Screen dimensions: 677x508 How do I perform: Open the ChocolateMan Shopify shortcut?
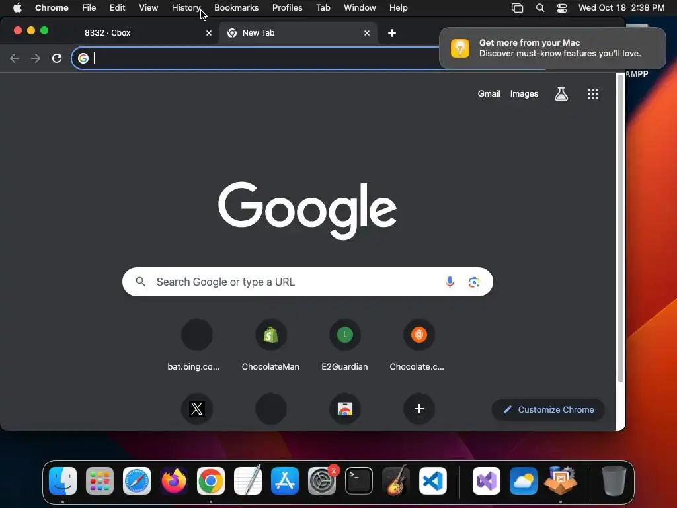tap(270, 335)
